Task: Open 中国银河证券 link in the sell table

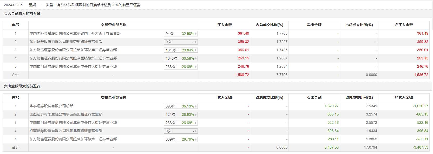Action: (73, 123)
